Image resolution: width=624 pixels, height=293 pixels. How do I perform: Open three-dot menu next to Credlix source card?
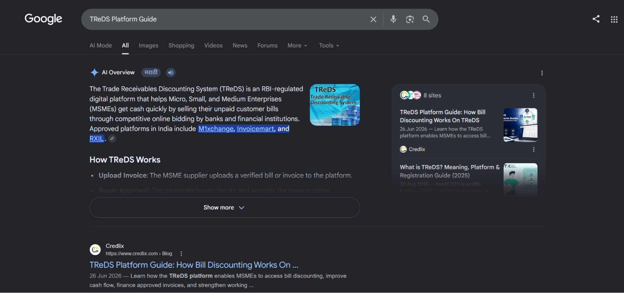tap(533, 149)
